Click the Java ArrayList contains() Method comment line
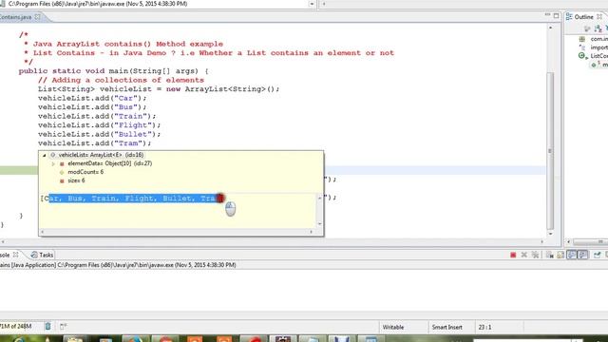Image resolution: width=608 pixels, height=342 pixels. (x=123, y=44)
